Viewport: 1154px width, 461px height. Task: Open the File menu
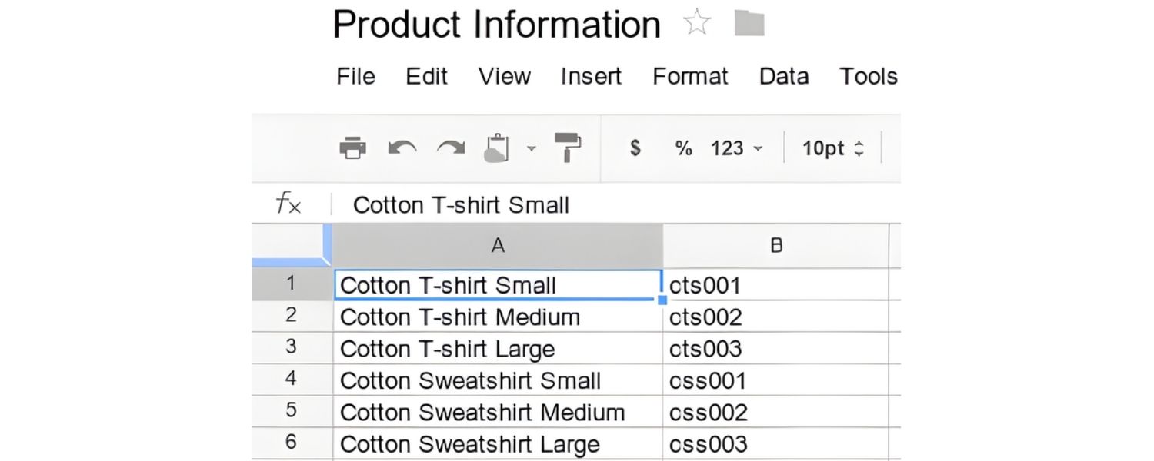[x=355, y=76]
